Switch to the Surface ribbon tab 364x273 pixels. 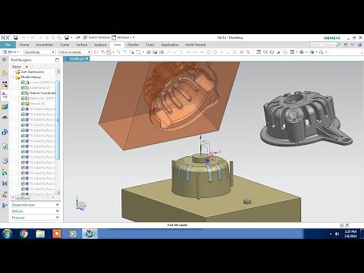(82, 45)
